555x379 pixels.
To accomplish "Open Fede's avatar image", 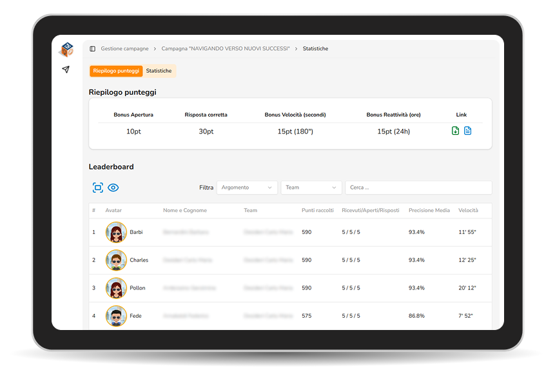I will coord(116,316).
